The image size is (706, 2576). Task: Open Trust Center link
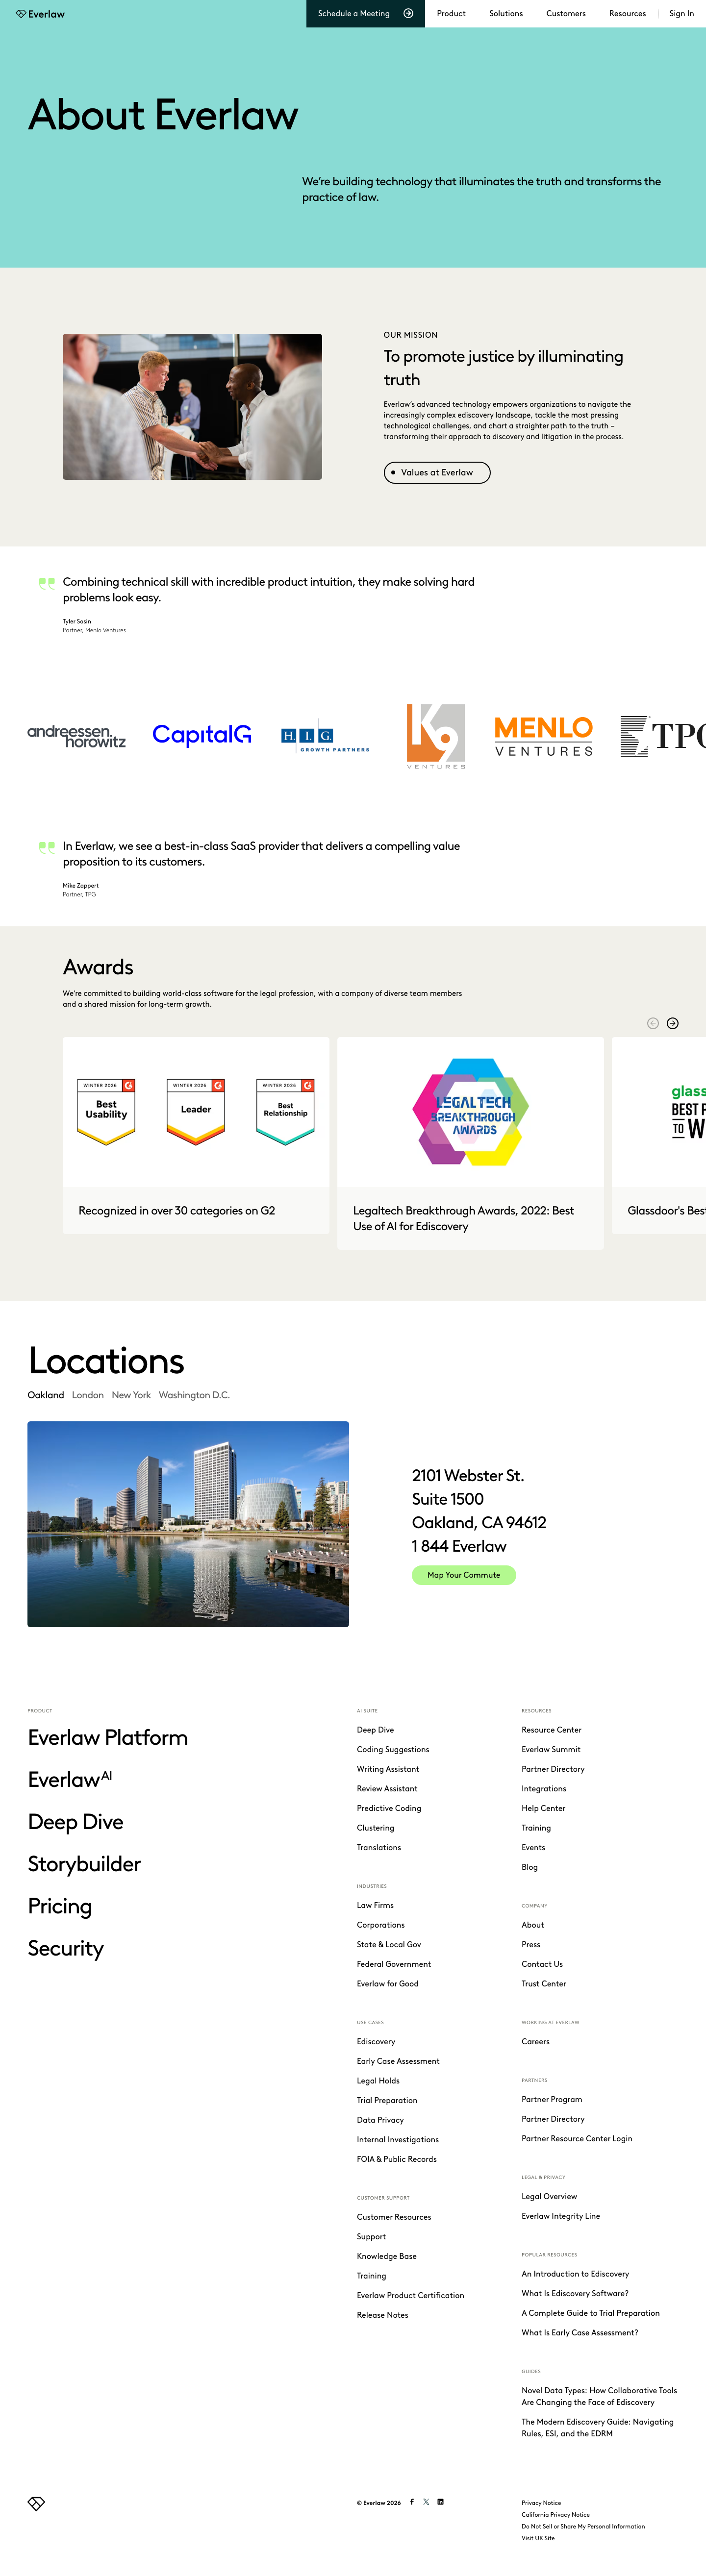coord(544,1983)
